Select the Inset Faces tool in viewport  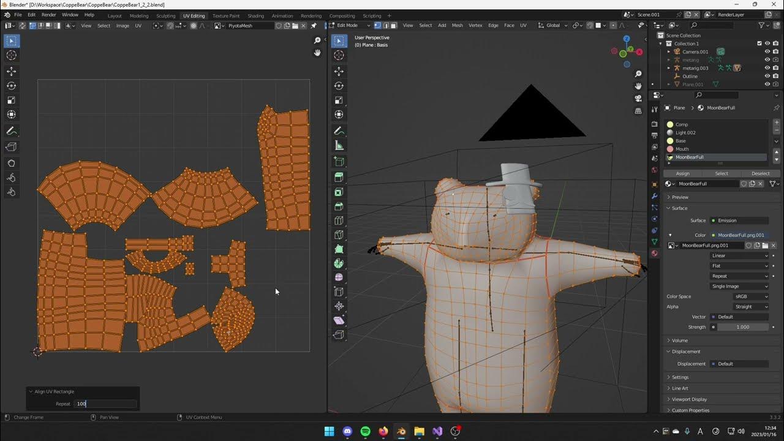point(339,192)
